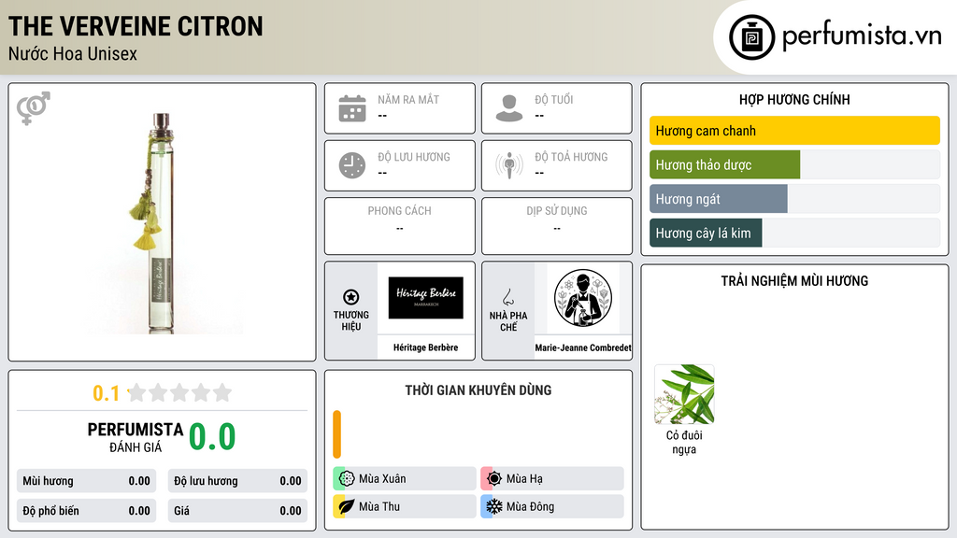Click the clock icon beside Độ lưu hương

(352, 165)
